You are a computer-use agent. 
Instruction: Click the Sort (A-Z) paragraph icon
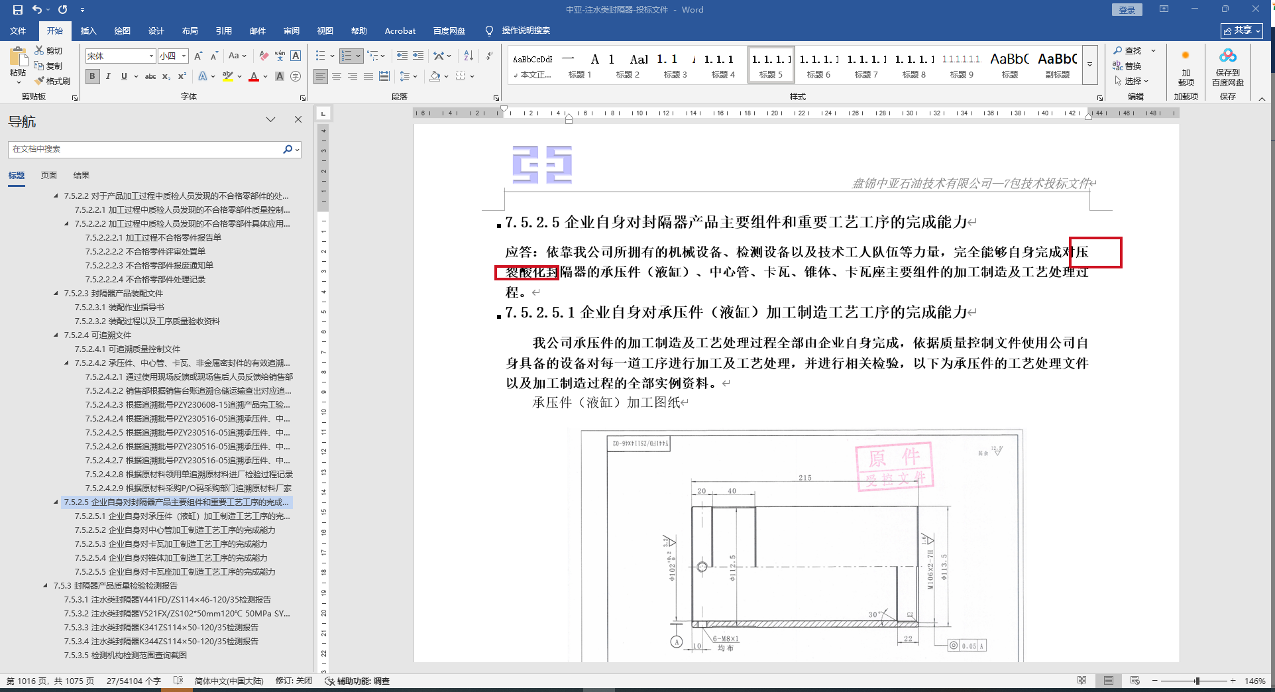[469, 56]
